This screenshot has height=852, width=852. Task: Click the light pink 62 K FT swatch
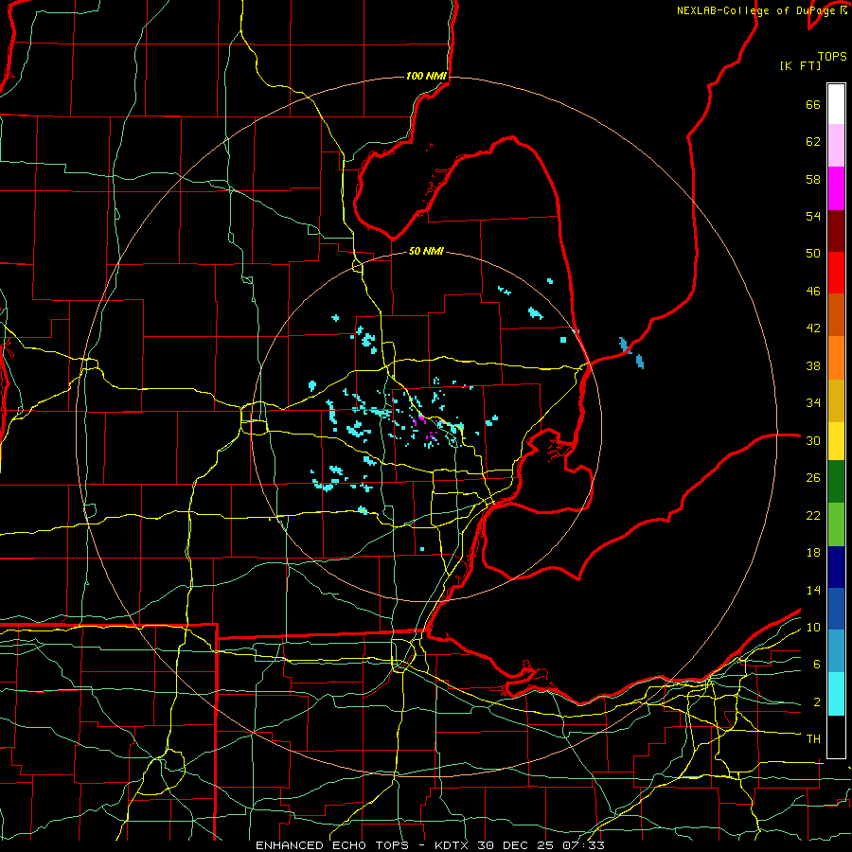tap(836, 146)
